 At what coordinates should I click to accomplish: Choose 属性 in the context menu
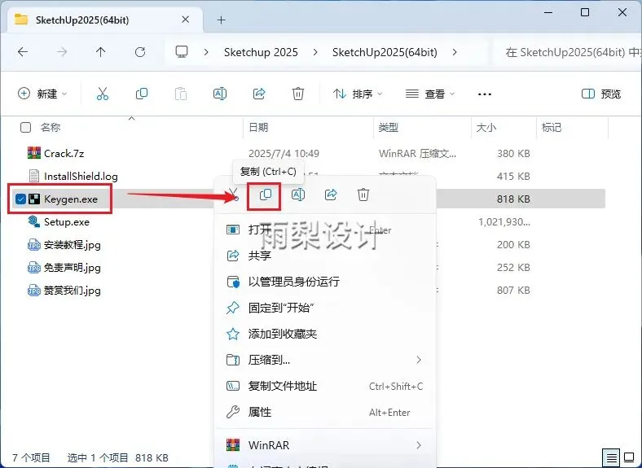(x=325, y=412)
